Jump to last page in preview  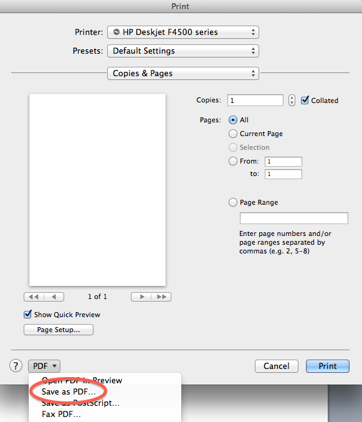pos(161,297)
